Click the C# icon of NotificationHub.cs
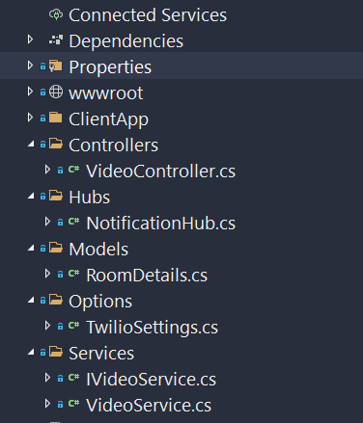This screenshot has width=363, height=423. [x=73, y=222]
